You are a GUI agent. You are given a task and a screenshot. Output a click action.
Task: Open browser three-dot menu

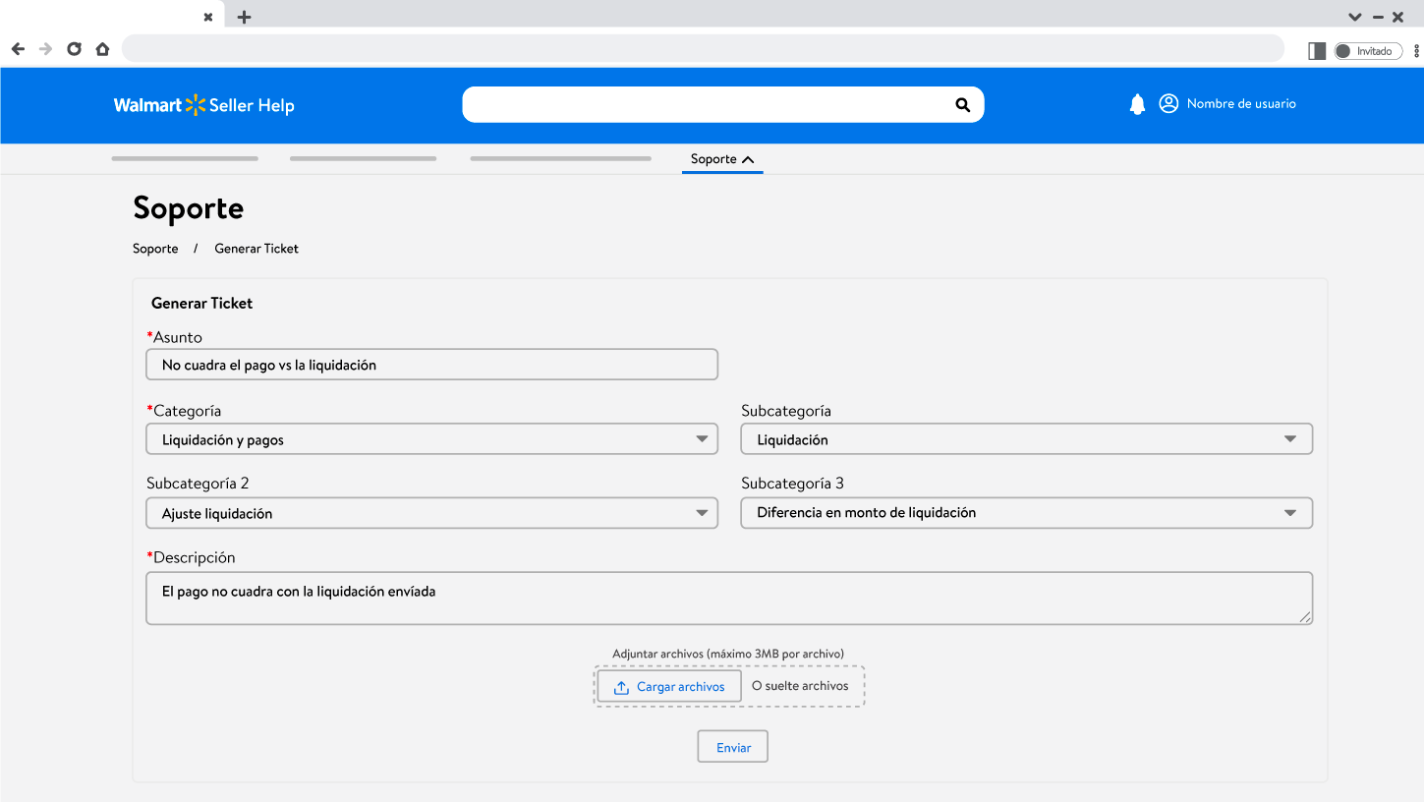tap(1416, 51)
